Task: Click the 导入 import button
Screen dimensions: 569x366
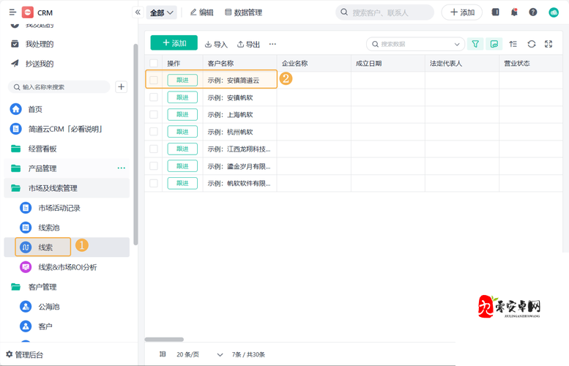Action: [216, 44]
